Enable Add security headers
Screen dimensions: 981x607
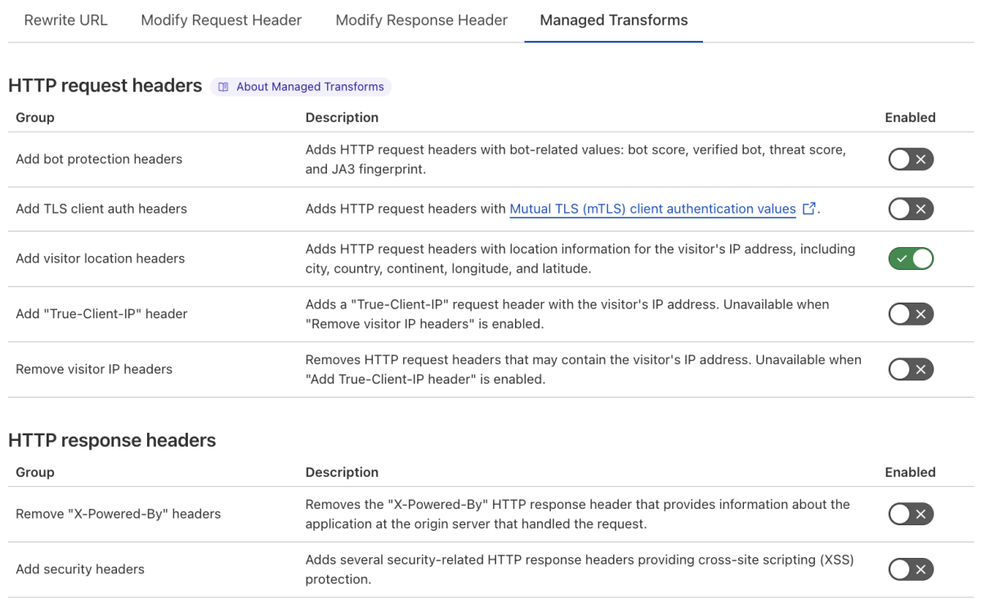coord(910,569)
